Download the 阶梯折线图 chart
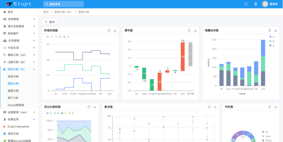 tap(115, 30)
